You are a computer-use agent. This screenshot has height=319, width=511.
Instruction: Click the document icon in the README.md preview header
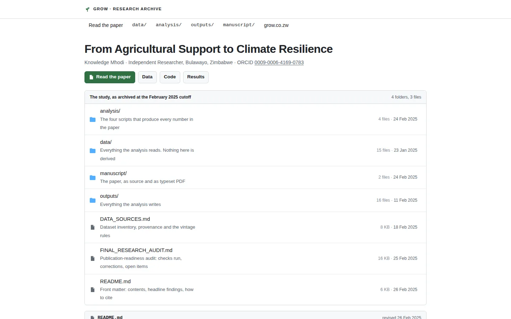93,317
